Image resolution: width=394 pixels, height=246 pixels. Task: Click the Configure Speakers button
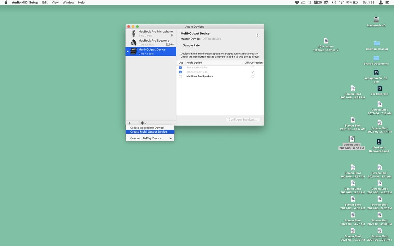pyautogui.click(x=243, y=120)
